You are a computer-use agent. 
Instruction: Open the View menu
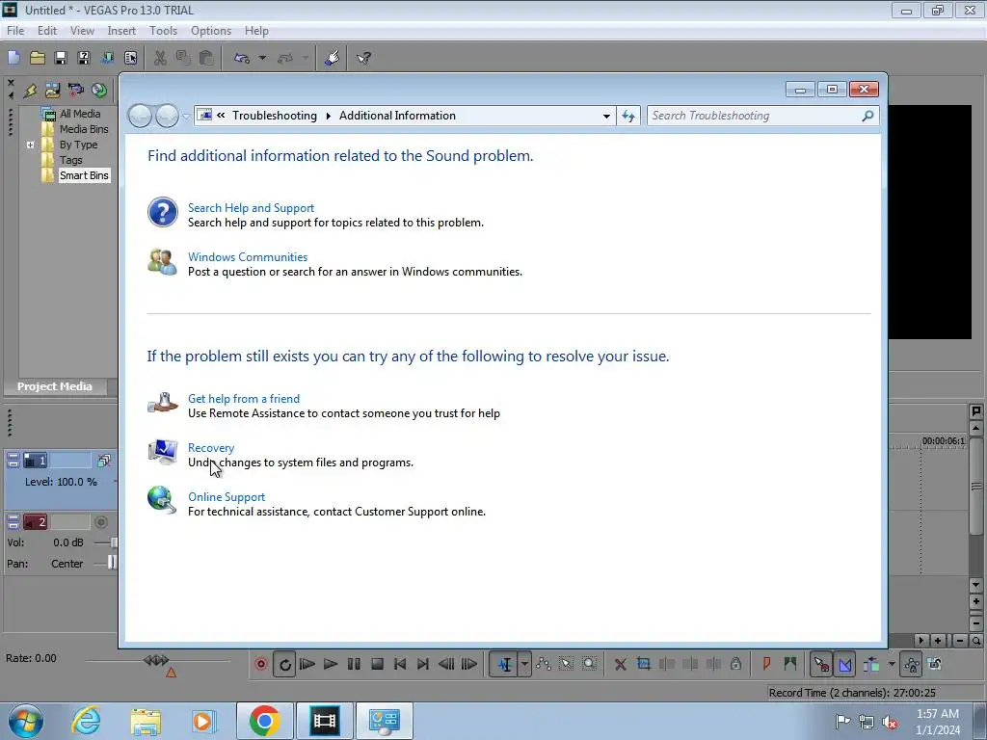tap(82, 30)
